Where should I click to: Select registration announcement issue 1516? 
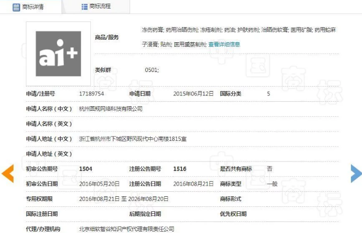coord(180,169)
